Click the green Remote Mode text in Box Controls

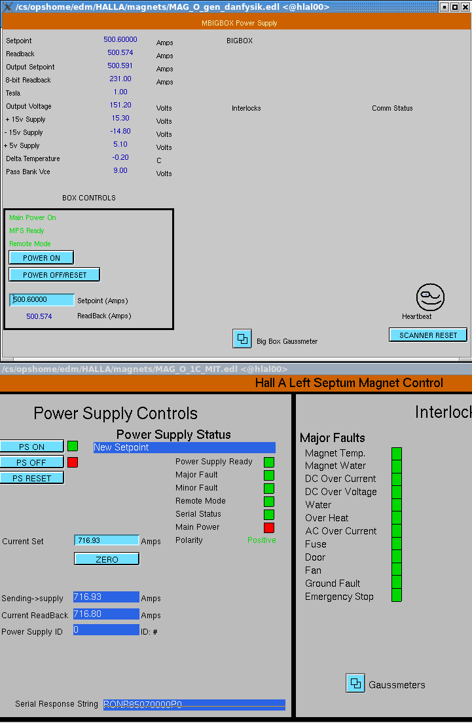(30, 244)
